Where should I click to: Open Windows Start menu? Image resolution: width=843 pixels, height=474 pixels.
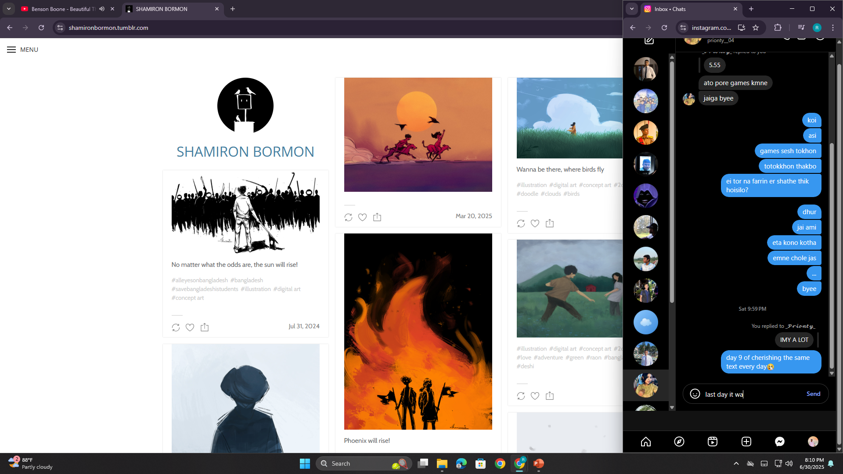305,463
